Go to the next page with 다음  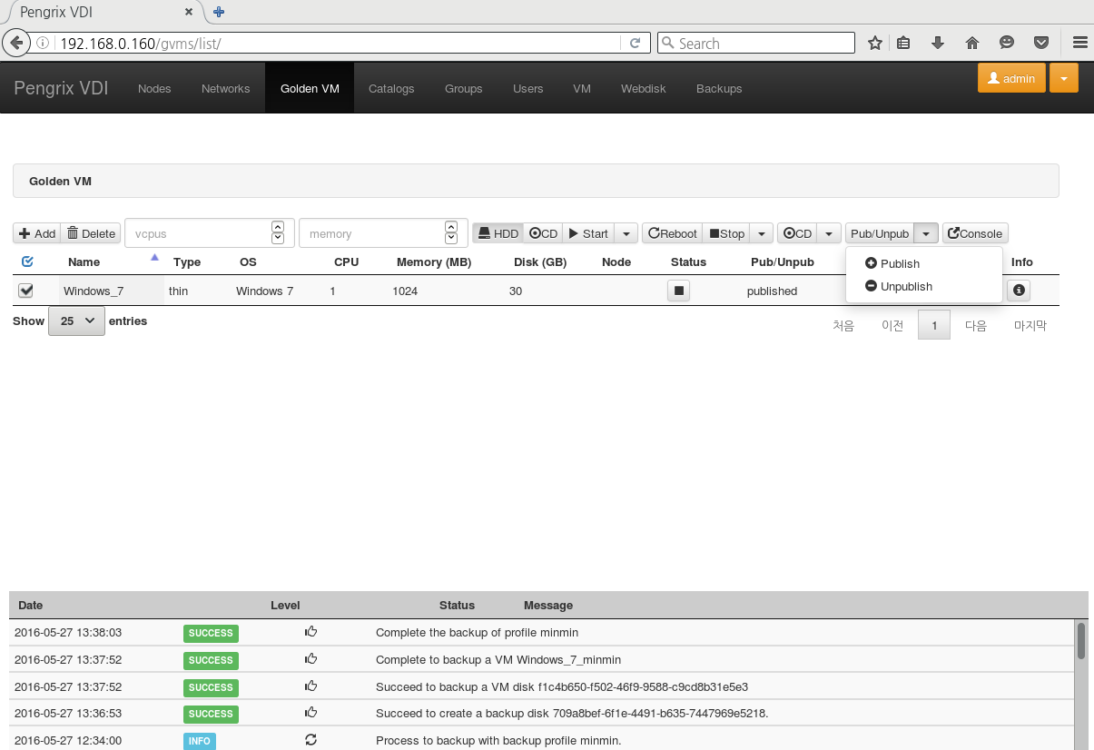(976, 325)
